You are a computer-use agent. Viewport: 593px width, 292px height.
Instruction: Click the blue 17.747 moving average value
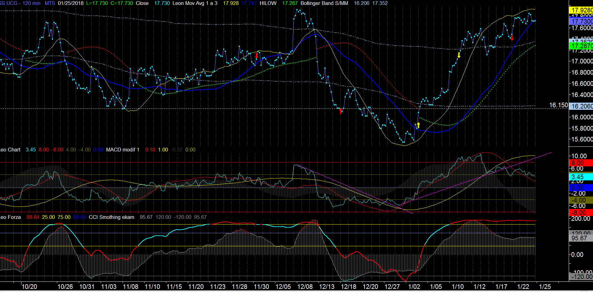point(249,3)
